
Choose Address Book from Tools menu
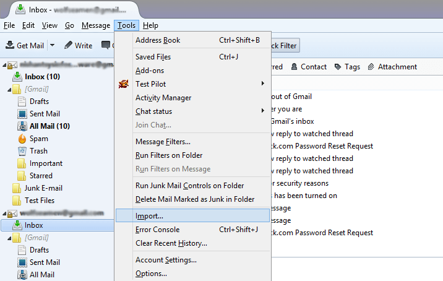192,40
